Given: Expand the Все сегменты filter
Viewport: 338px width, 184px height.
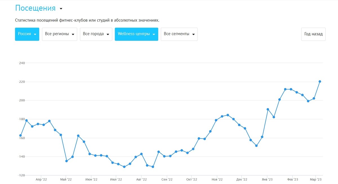Looking at the screenshot, I should click(179, 34).
